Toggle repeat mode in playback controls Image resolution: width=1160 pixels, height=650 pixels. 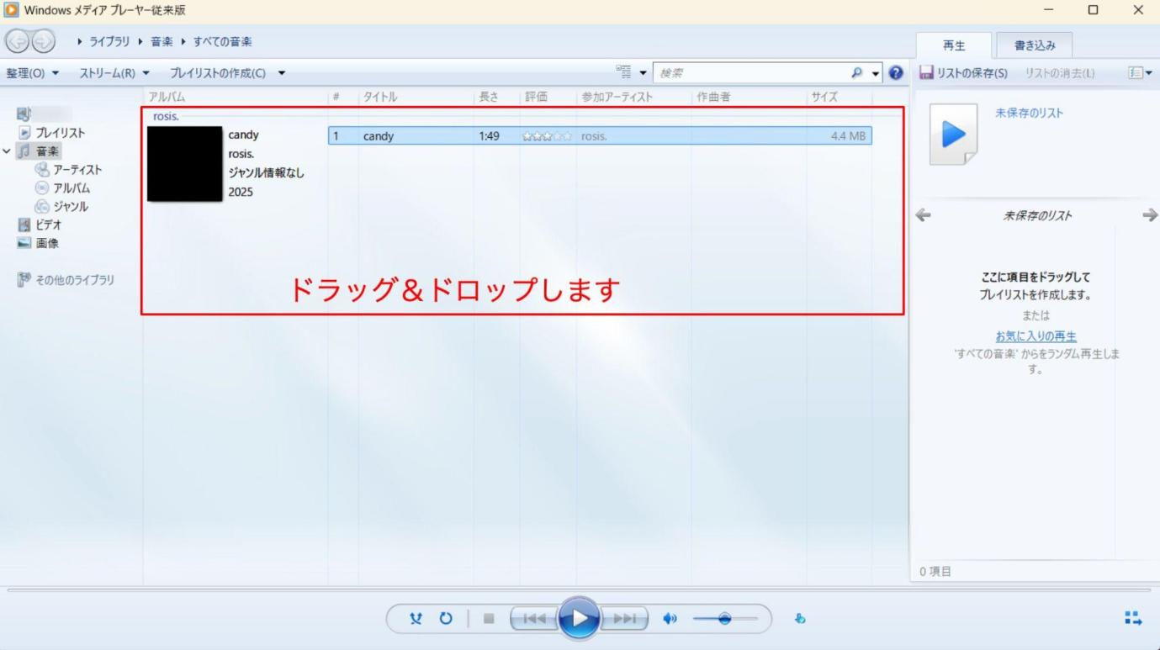pos(446,619)
